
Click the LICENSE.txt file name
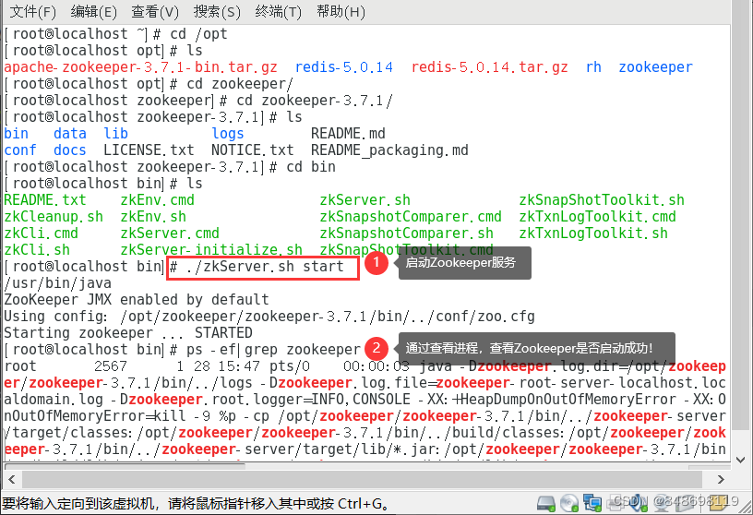[149, 150]
